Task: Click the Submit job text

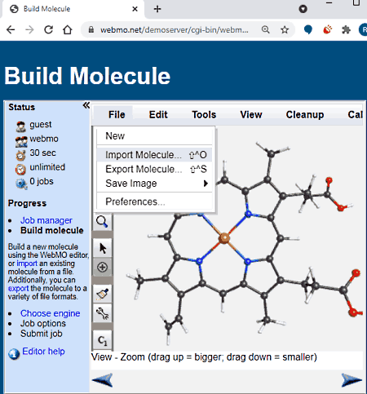Action: click(x=42, y=334)
